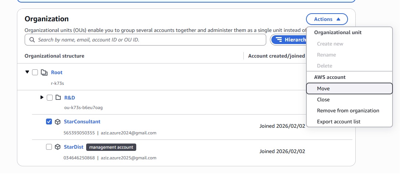
Task: Close the Actions dropdown menu
Action: coord(327,19)
